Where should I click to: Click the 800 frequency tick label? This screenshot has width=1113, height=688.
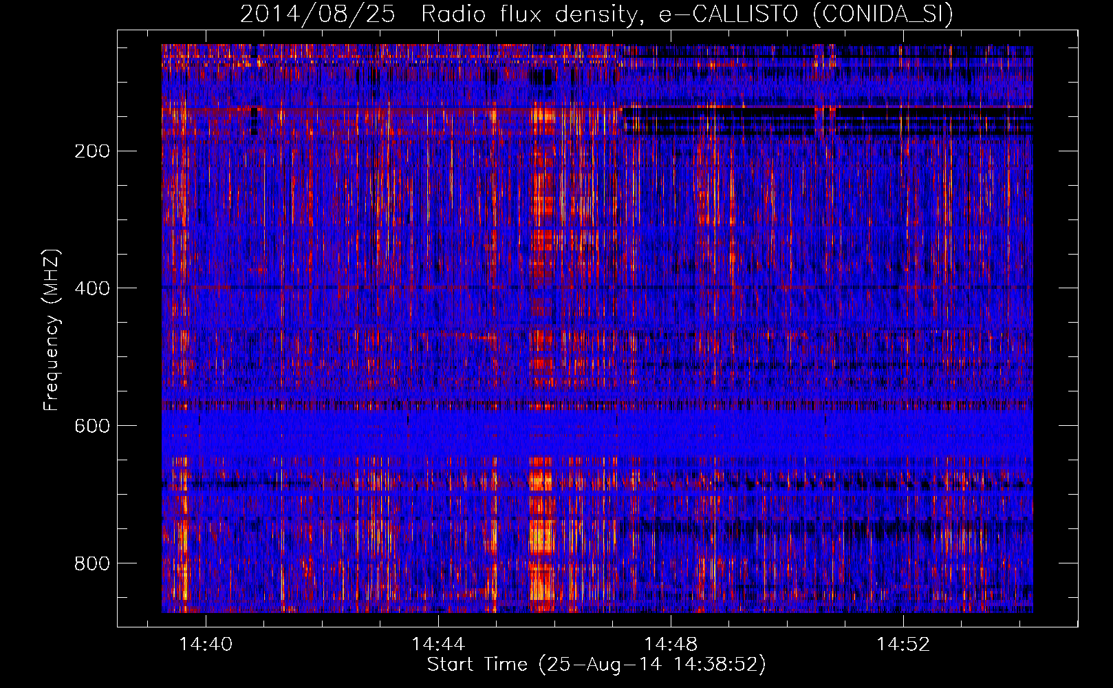pyautogui.click(x=92, y=563)
